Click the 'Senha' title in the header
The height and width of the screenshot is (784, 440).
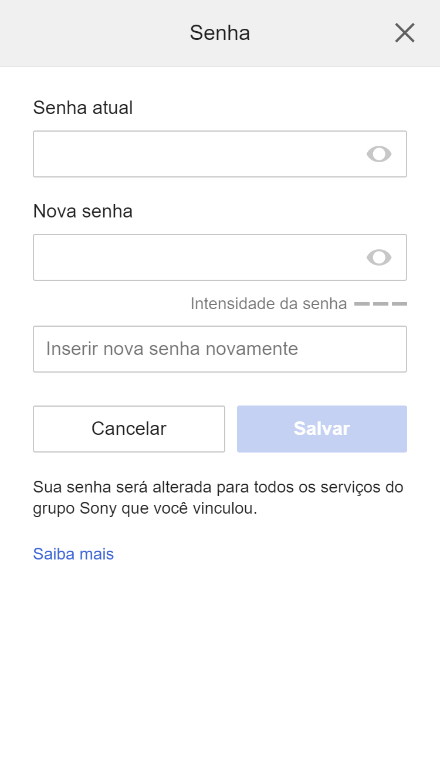pos(219,33)
